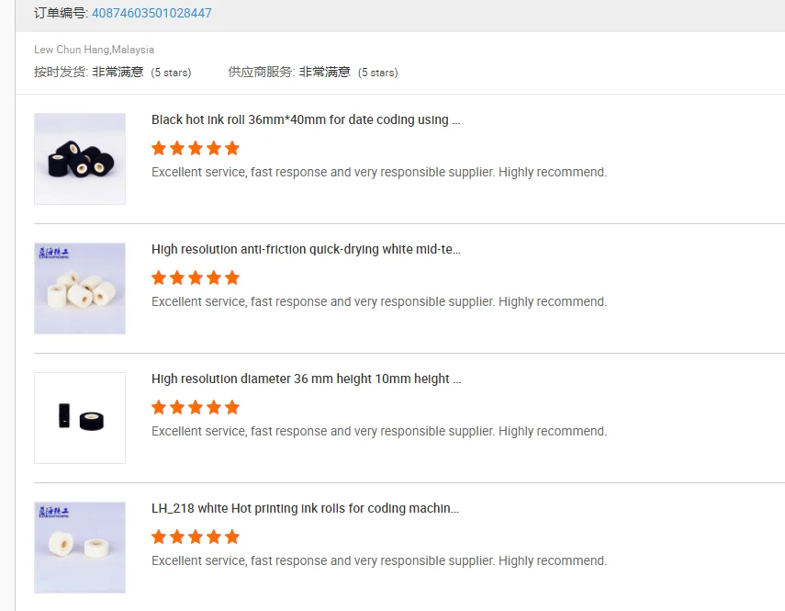Click third star of anti-friction product rating
Viewport: 785px width, 611px height.
[x=196, y=277]
